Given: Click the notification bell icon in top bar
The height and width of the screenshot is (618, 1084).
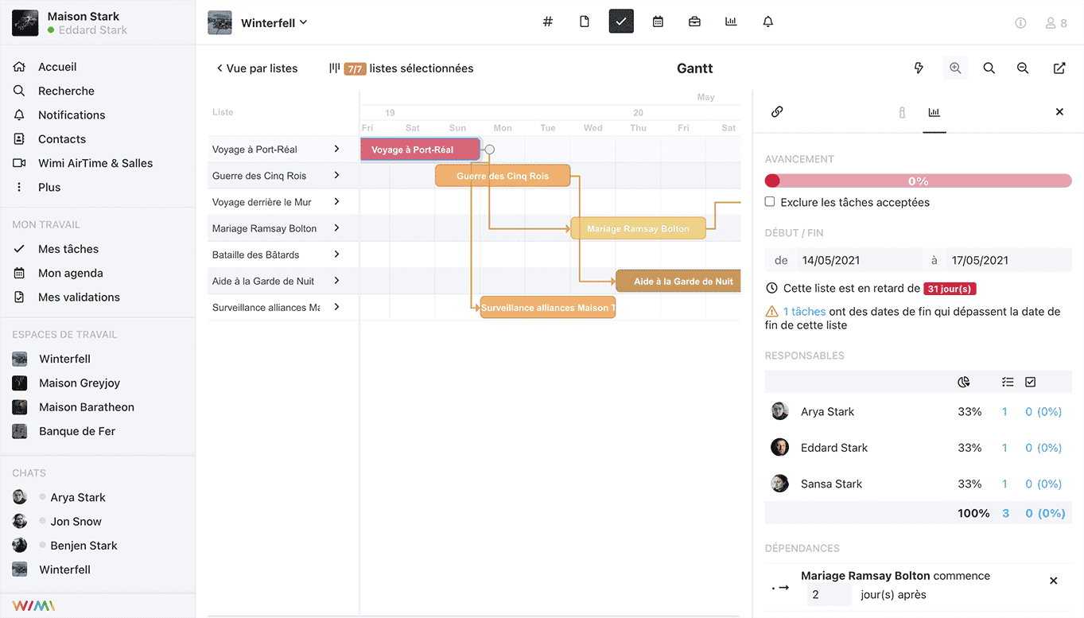Looking at the screenshot, I should click(x=767, y=22).
